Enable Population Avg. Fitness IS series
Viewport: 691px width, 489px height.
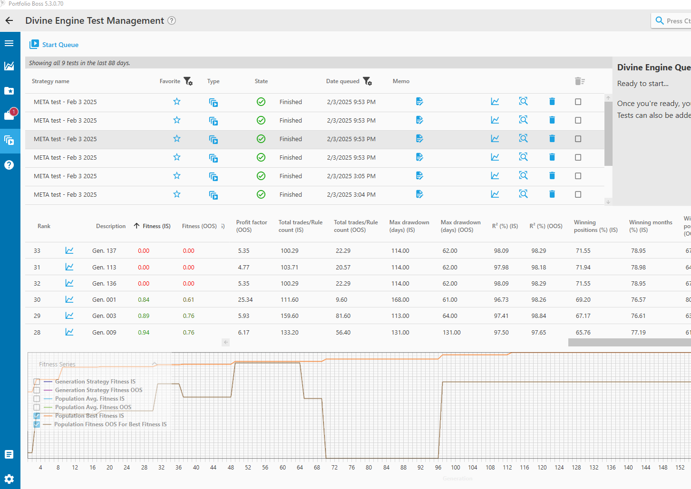point(37,399)
